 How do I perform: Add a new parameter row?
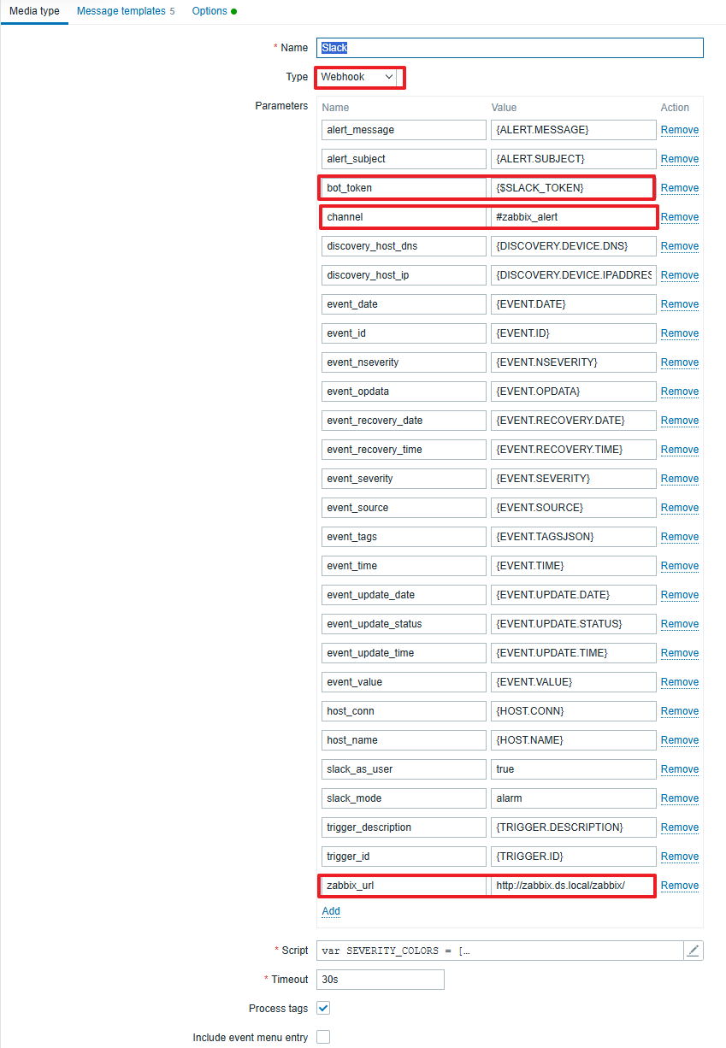pyautogui.click(x=331, y=911)
